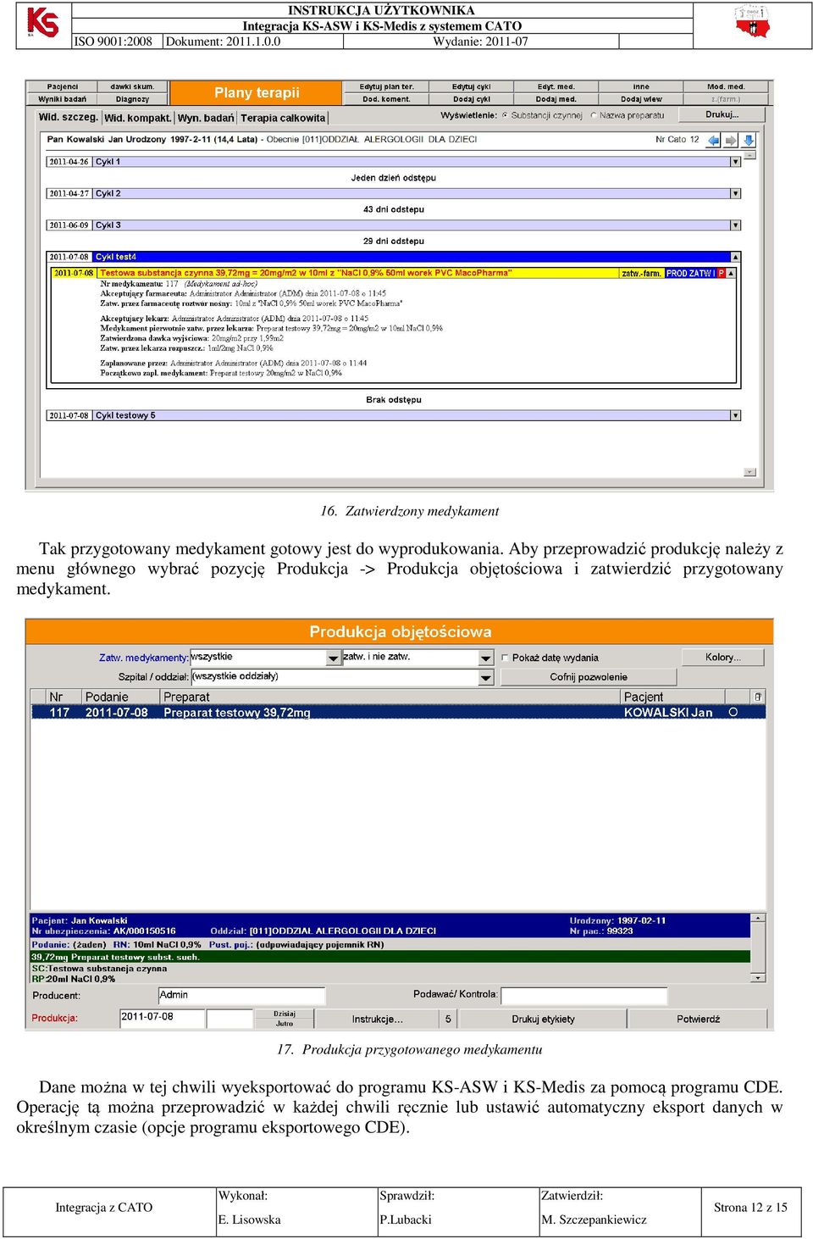This screenshot has height=1239, width=813.
Task: Click the Produkcja date field 2011-07-08
Action: (x=162, y=1017)
